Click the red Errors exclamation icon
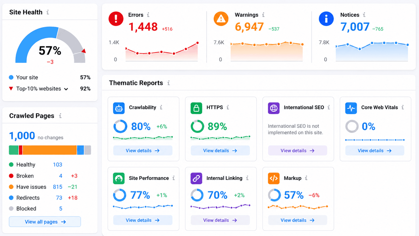The width and height of the screenshot is (419, 236). (x=116, y=19)
